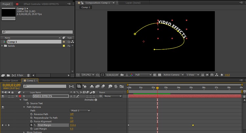Viewport: 246px width, 133px height.
Task: Collapse the VIDEO EFFECTS layer triangle
Action: point(17,96)
